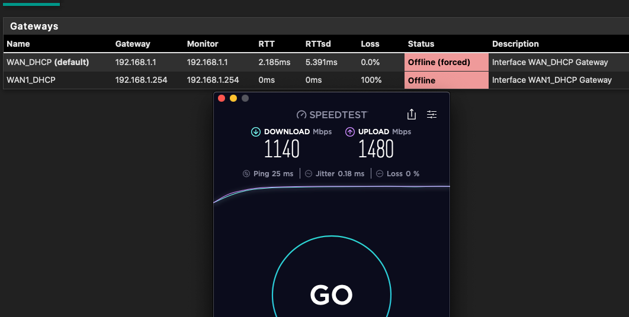Click the 5.391ms RTTsd value
The image size is (629, 317).
pos(322,62)
